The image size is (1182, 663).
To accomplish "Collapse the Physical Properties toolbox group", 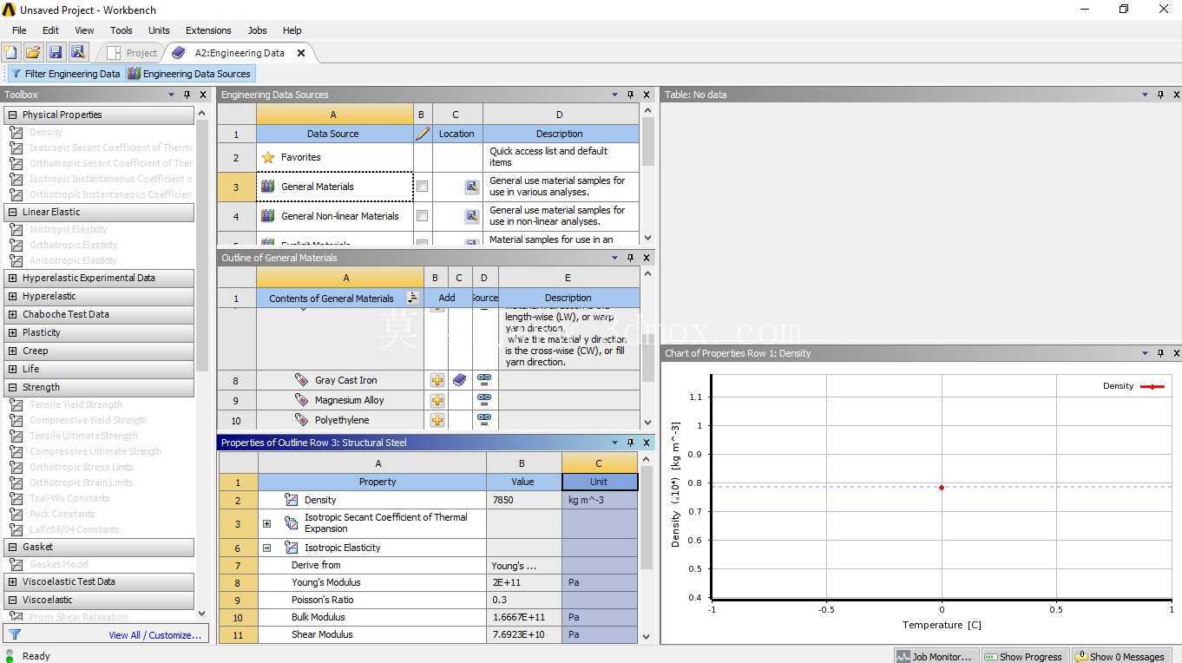I will click(12, 115).
